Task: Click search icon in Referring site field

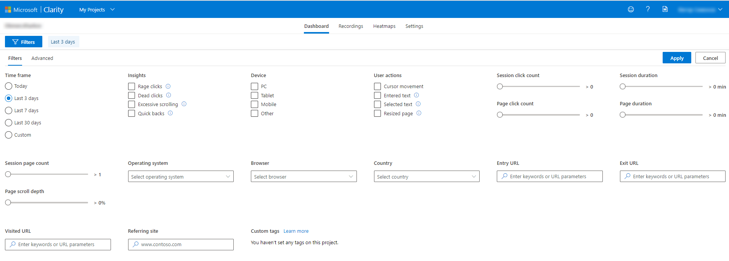Action: pyautogui.click(x=135, y=244)
